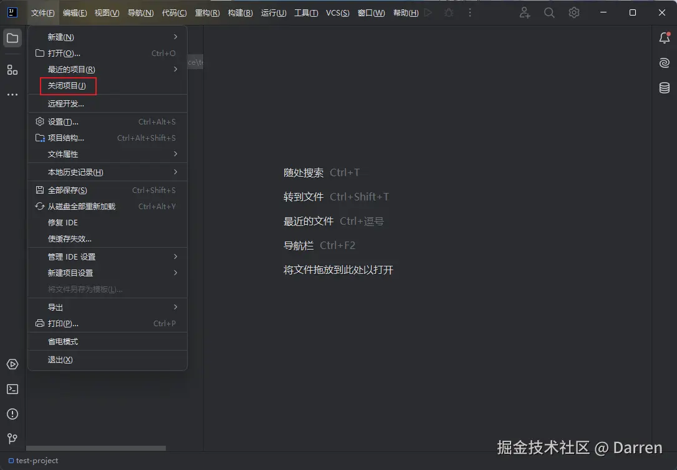Open the Problems tool window icon
Viewport: 677px width, 470px height.
[x=12, y=414]
